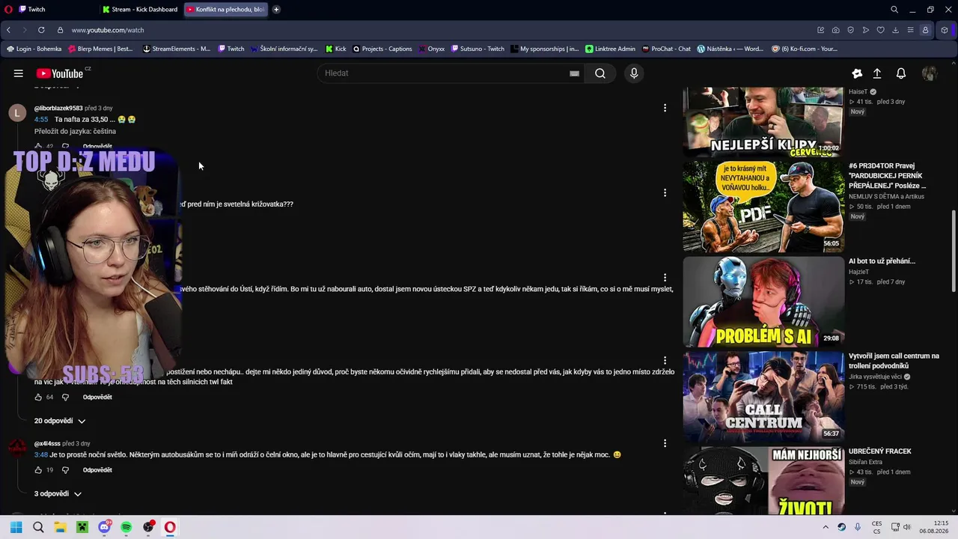Open the Opera send-flow arrow icon

(x=865, y=30)
